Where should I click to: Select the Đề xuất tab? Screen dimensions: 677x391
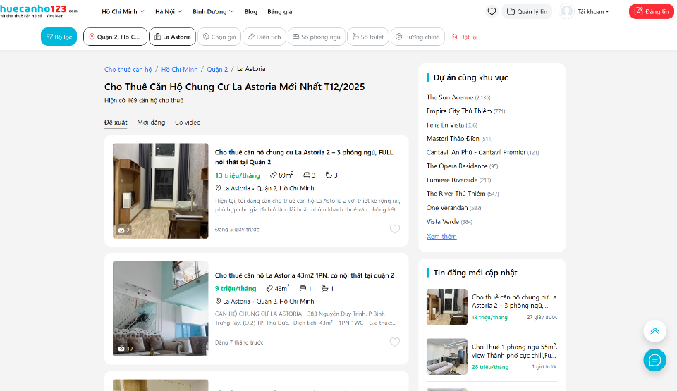116,123
